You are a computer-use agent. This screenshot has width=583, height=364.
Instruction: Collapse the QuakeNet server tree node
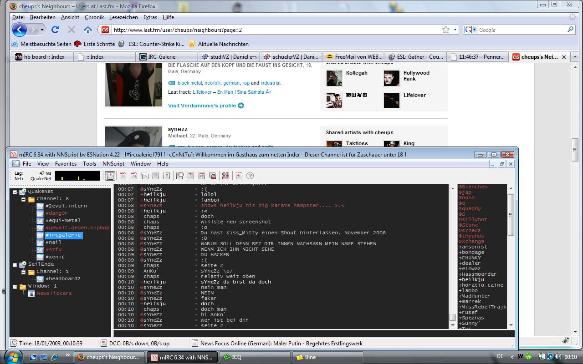pyautogui.click(x=15, y=192)
